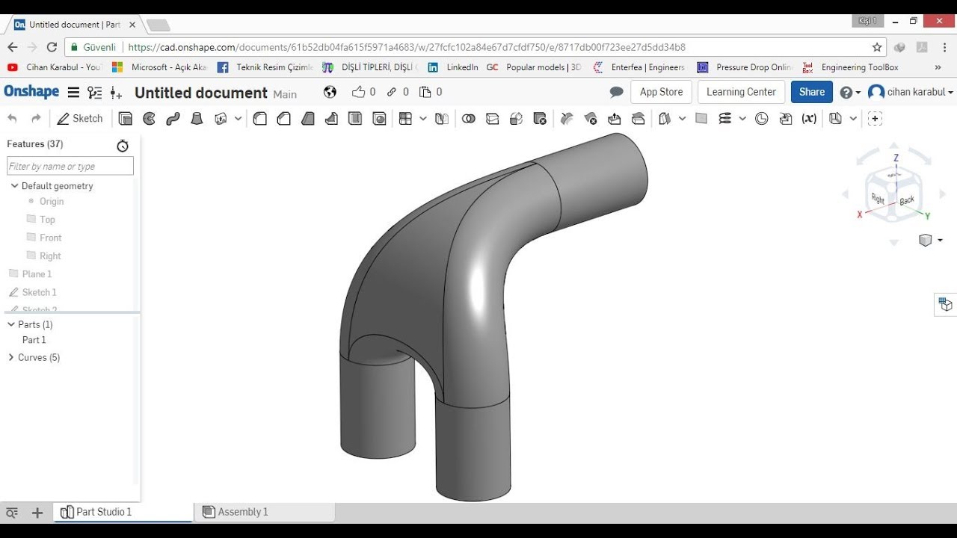Select the Offset surface tool

665,118
